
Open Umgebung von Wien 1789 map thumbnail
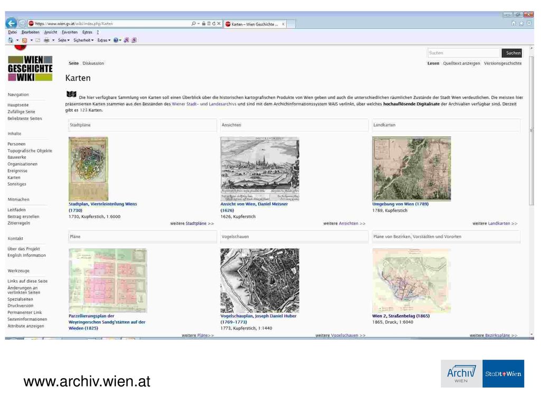pyautogui.click(x=411, y=169)
